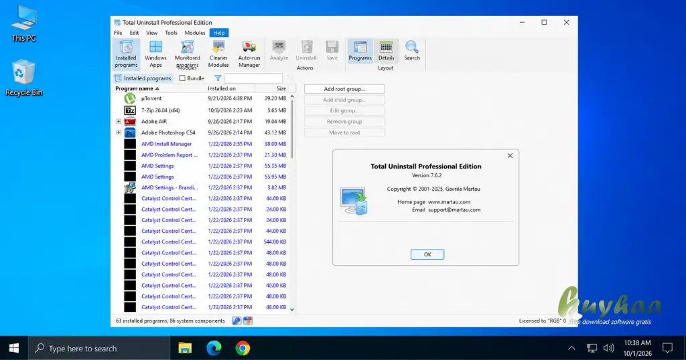Select the Recycle Bin desktop icon
Screen dimensions: 686x360
point(23,78)
